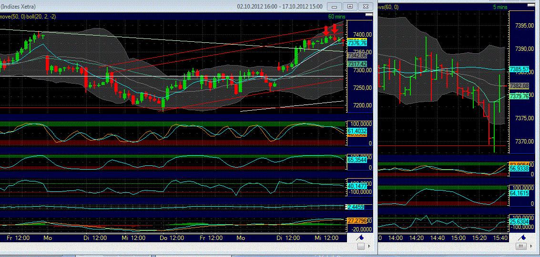The width and height of the screenshot is (540, 257).
Task: Click the 7400,00 price axis label
Action: 363,34
